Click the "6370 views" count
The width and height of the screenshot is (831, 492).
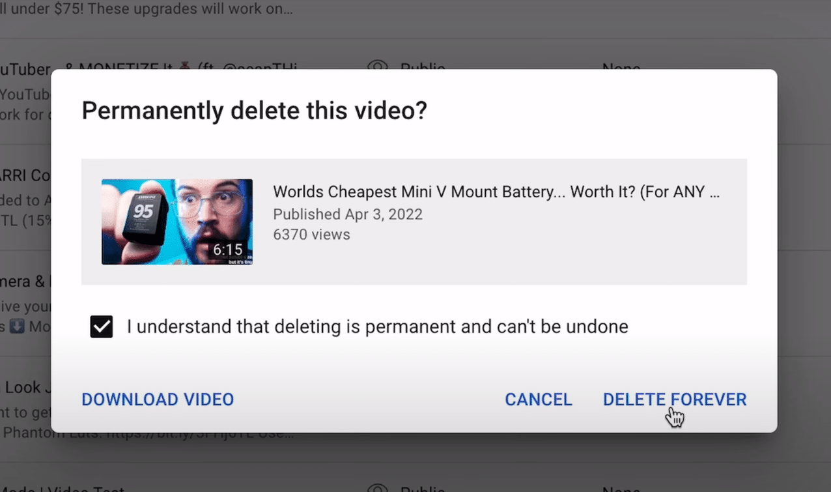coord(311,235)
